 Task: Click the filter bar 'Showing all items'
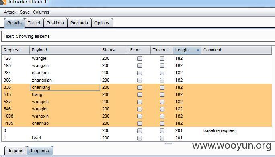(138, 36)
